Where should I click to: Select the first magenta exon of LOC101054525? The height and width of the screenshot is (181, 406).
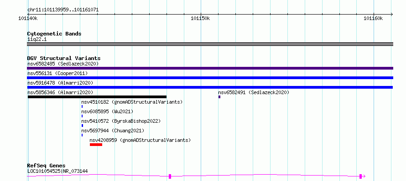point(170,176)
